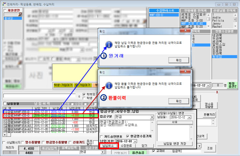Select teacher Jenny in 선생님별 반목록
Viewport: 240px width, 156px height.
[216, 24]
